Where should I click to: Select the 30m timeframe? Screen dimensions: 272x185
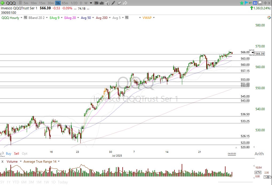50,3
